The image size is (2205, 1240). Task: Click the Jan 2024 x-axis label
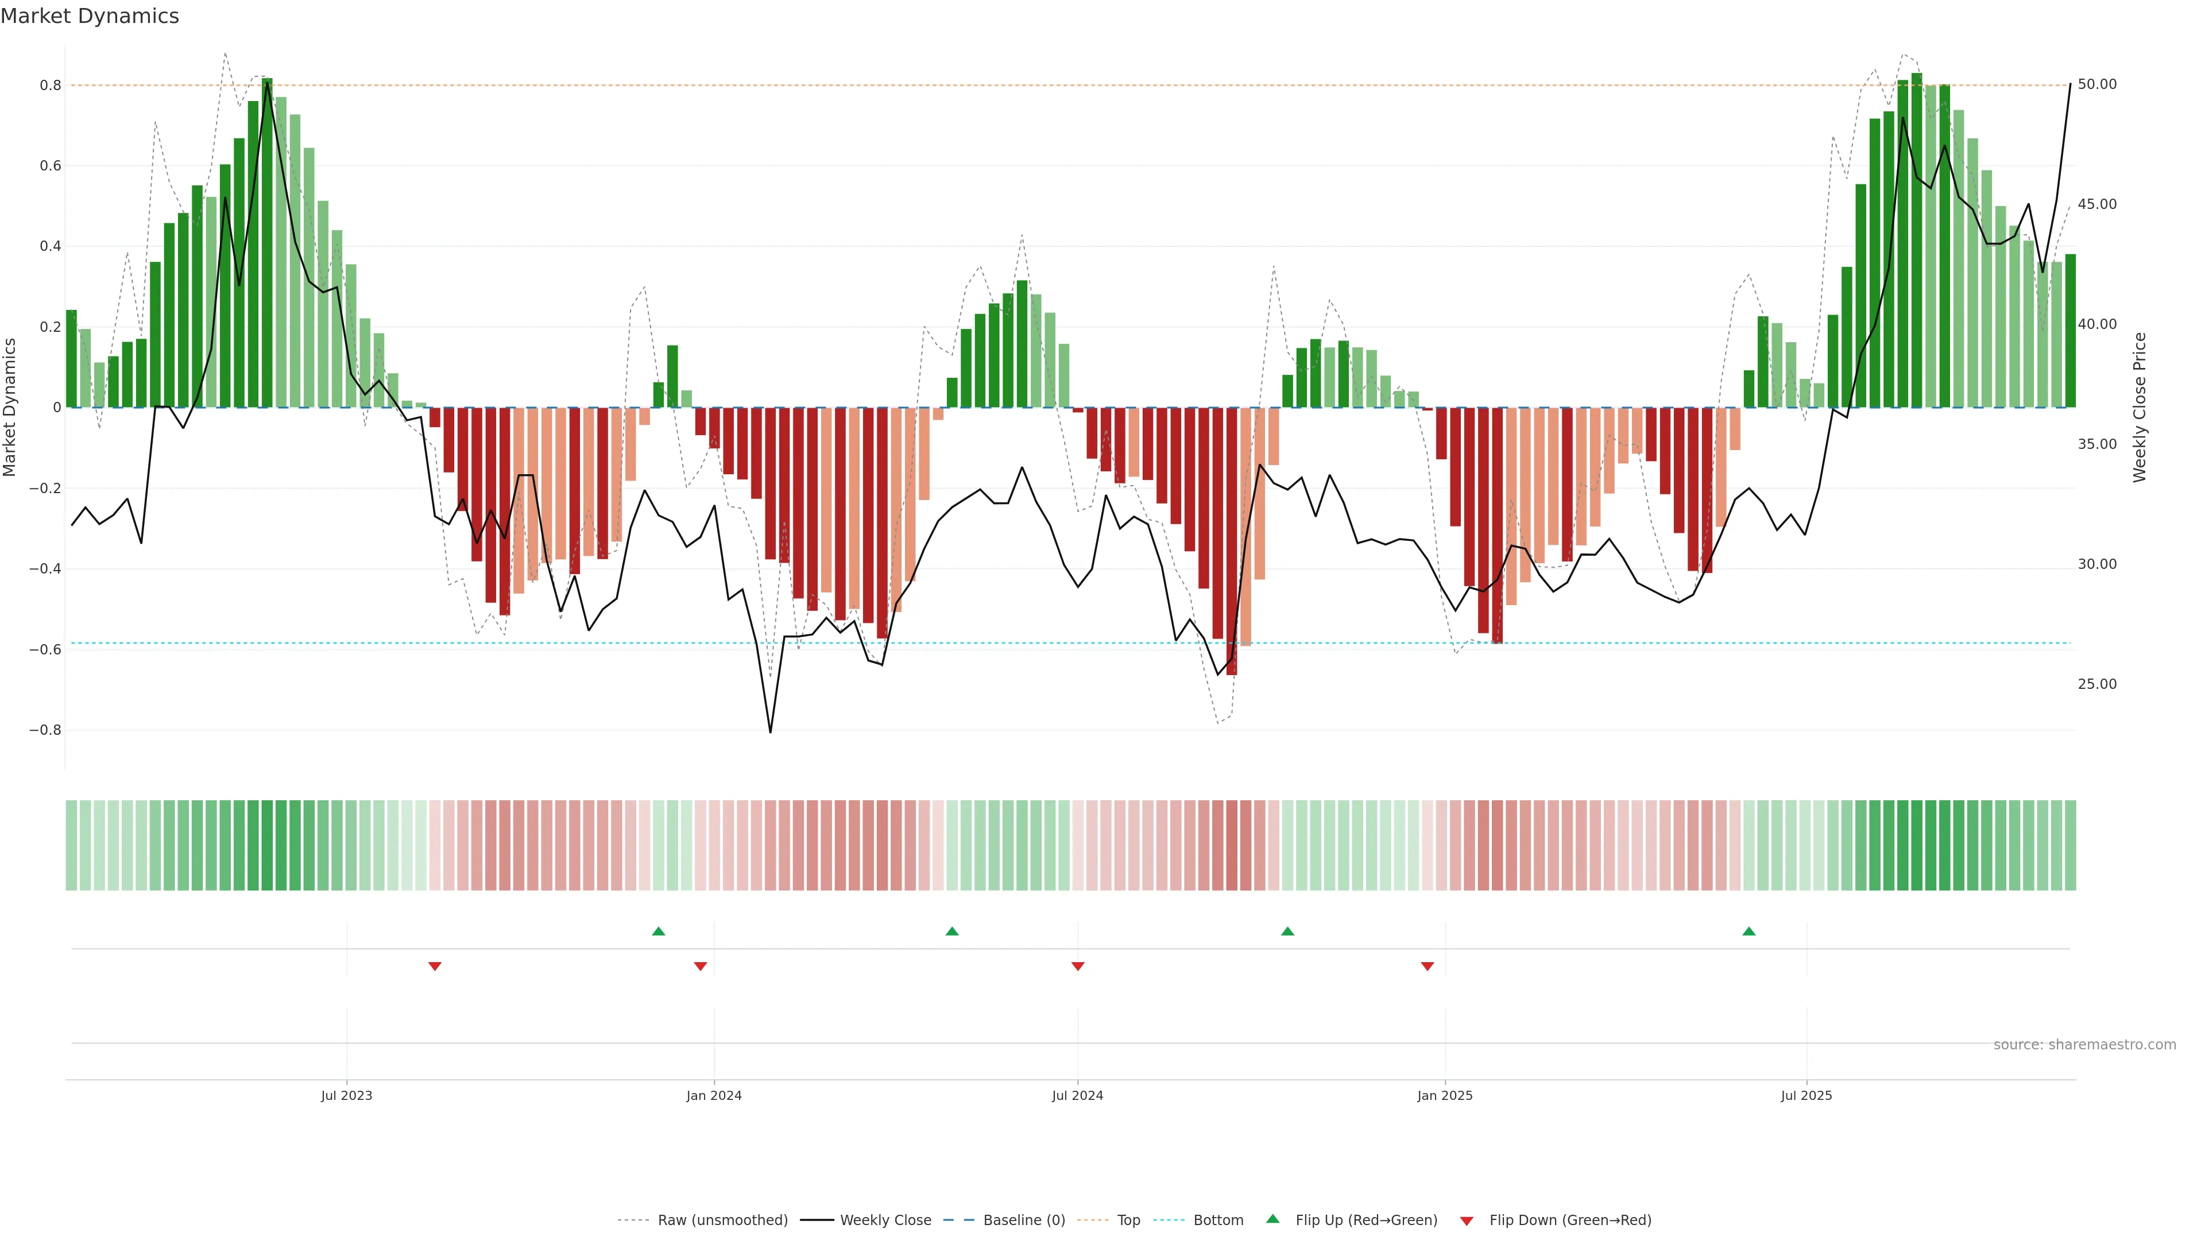(x=714, y=1095)
